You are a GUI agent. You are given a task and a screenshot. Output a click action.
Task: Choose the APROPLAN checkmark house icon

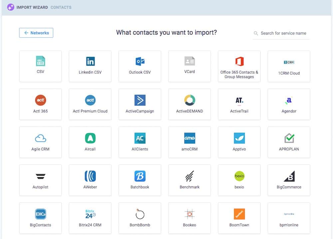pos(289,138)
